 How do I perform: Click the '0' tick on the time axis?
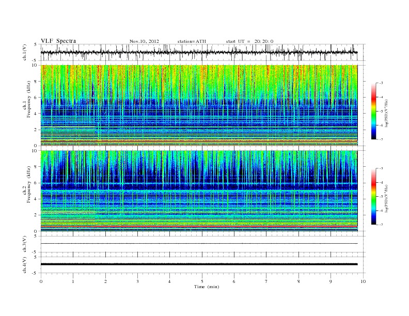(41, 281)
